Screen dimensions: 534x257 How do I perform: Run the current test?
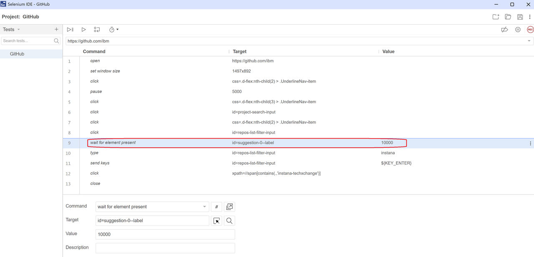pos(83,30)
